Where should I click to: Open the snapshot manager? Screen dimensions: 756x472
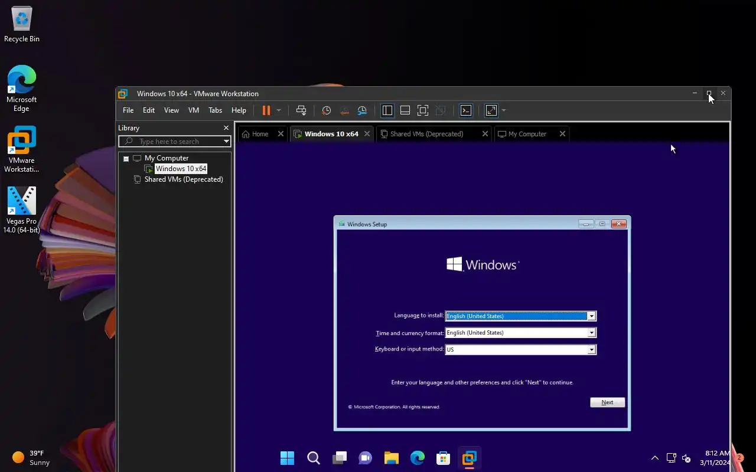pyautogui.click(x=362, y=110)
